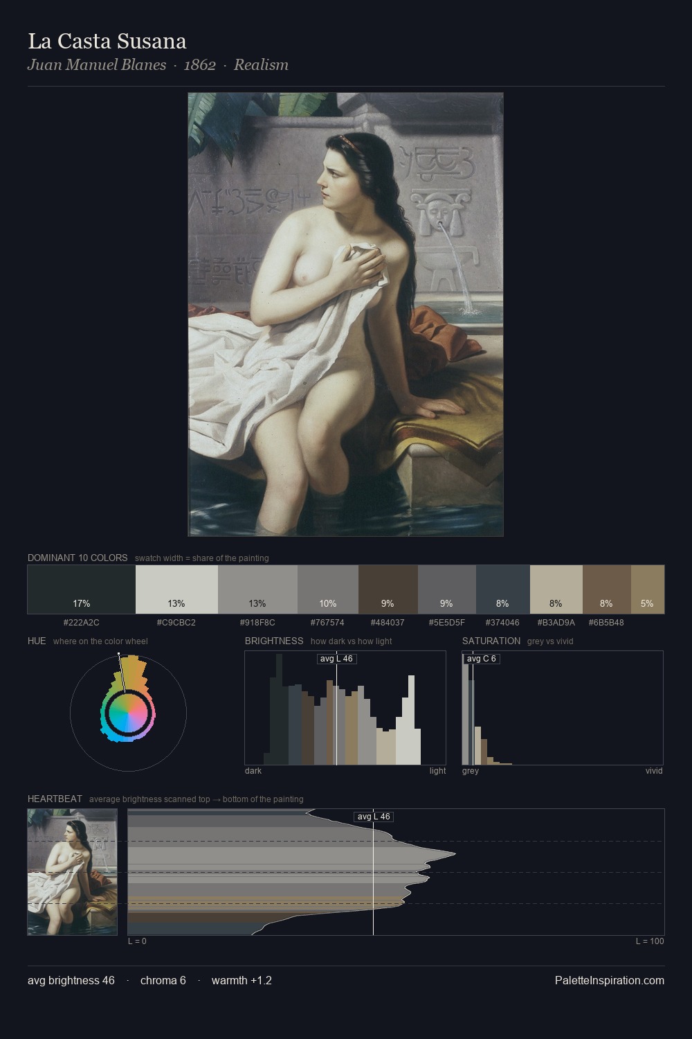Click the HEARTBEAT section heading

55,799
